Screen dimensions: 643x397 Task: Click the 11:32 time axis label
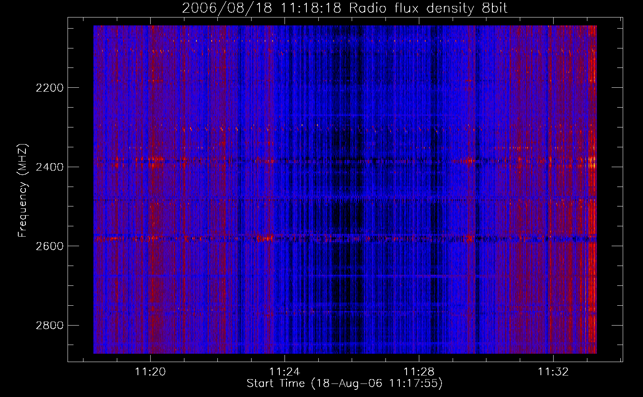pos(553,372)
